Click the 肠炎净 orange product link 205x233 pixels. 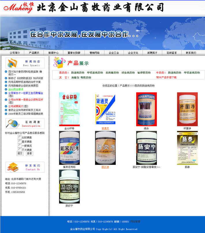(105, 167)
